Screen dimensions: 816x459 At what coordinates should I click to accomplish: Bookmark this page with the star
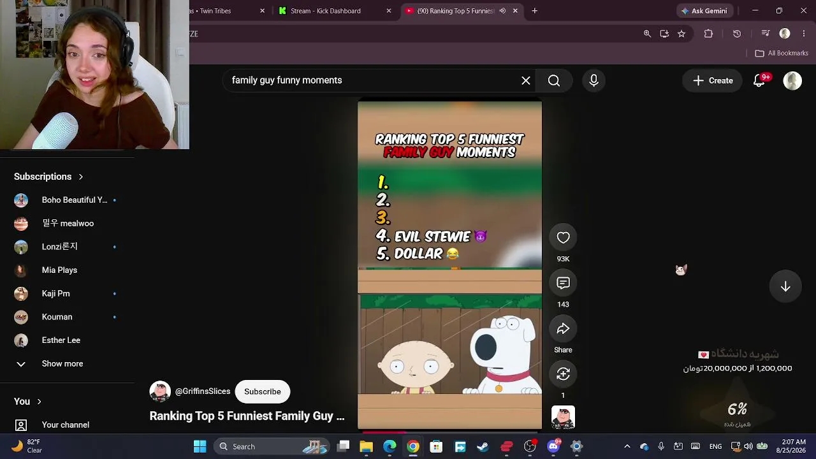click(x=681, y=34)
